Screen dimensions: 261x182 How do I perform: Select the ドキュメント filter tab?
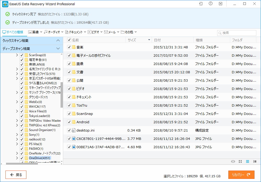74,32
